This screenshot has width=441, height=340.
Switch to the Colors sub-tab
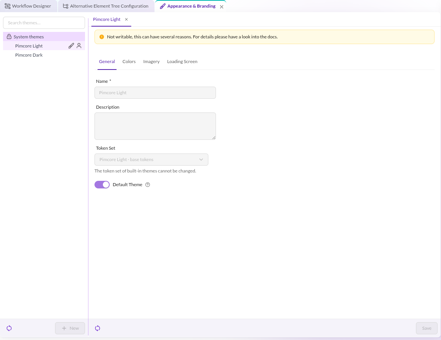pyautogui.click(x=129, y=62)
